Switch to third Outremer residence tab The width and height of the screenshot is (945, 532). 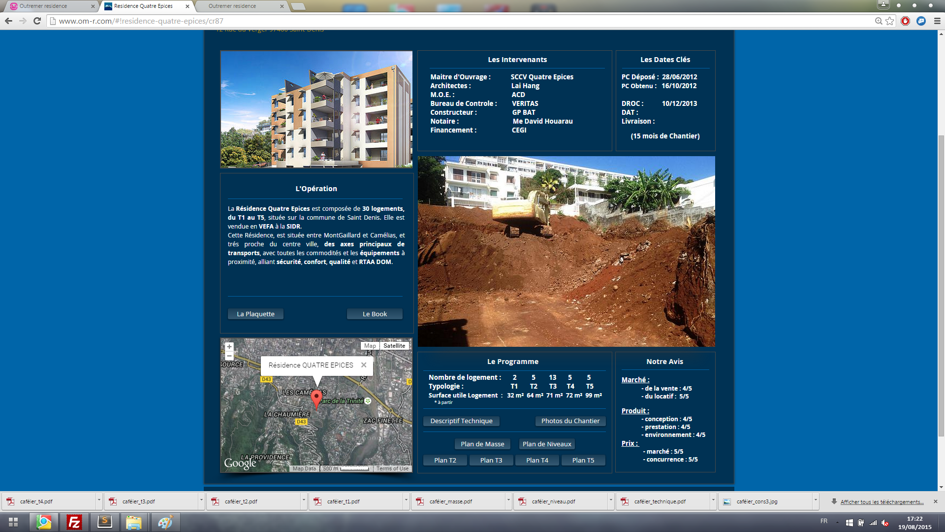point(241,6)
